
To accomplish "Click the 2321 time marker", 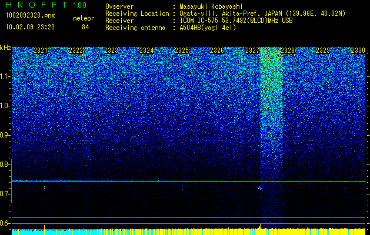I will (41, 51).
